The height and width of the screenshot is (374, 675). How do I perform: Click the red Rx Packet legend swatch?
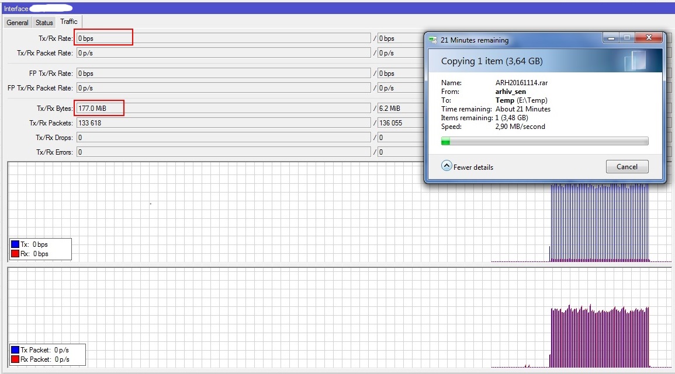15,359
